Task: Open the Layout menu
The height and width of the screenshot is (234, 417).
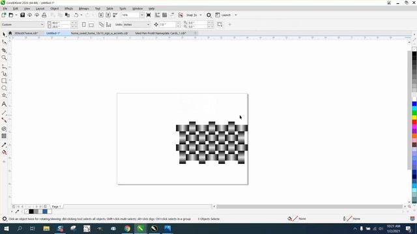Action: click(x=40, y=8)
